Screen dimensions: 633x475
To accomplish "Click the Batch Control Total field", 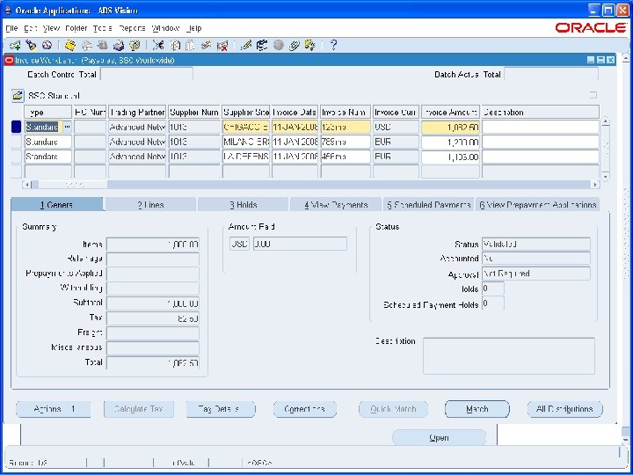I will [x=147, y=74].
